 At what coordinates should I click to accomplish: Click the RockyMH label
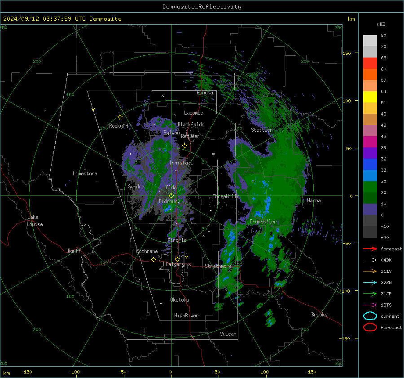point(119,126)
